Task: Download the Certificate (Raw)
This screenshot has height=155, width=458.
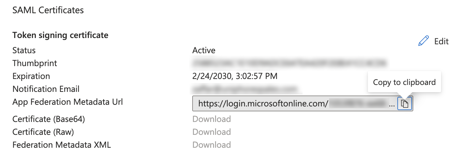Action: [x=212, y=132]
